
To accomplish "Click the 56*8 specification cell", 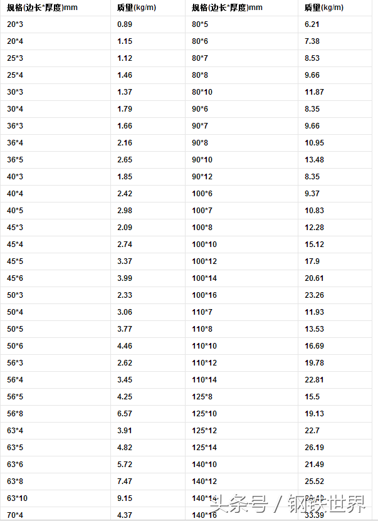I will [15, 414].
